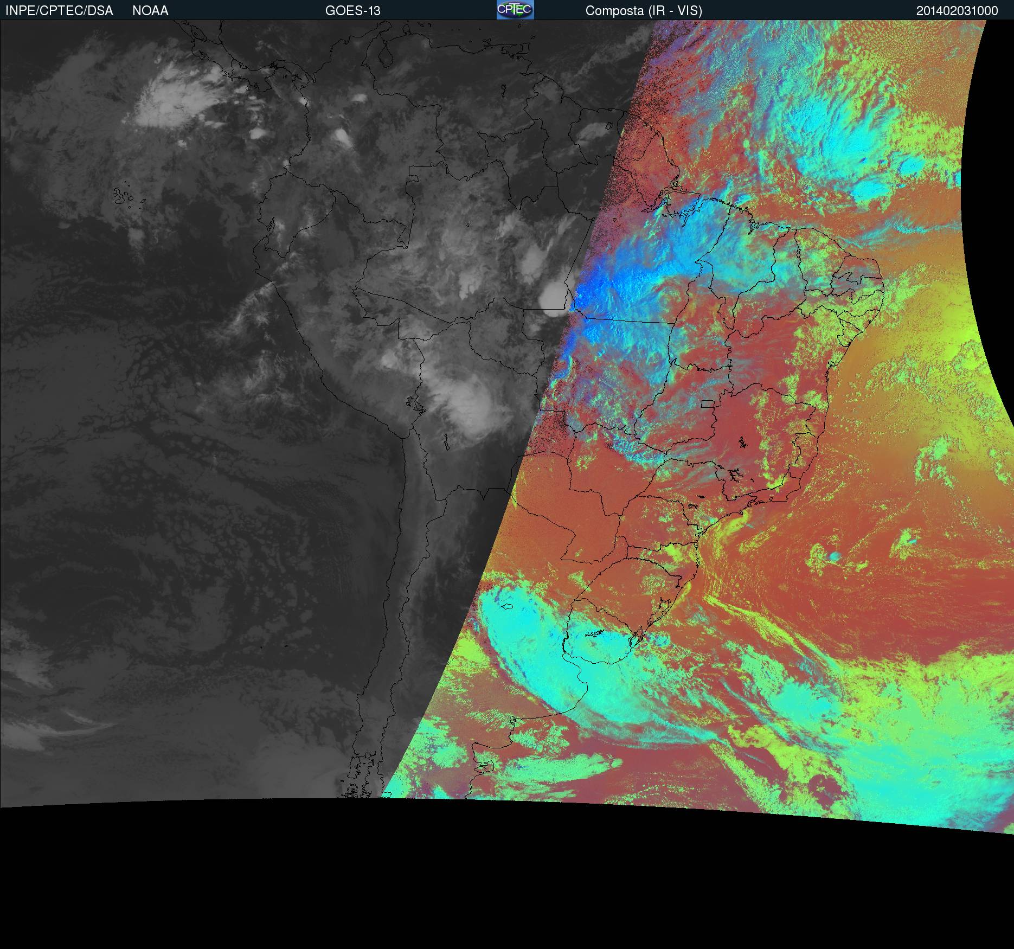Click the CPTEC logo in the header
Viewport: 1014px width, 949px height.
(x=515, y=10)
